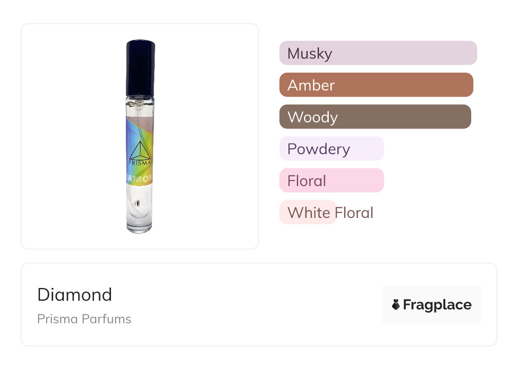Open the Prisma Parfums brand link
Viewport: 518px width, 367px height.
(x=84, y=319)
